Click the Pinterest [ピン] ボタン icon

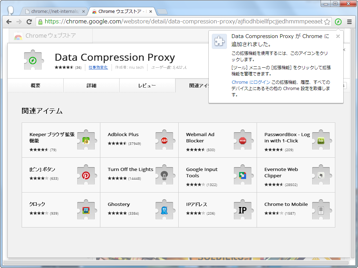pos(86,175)
